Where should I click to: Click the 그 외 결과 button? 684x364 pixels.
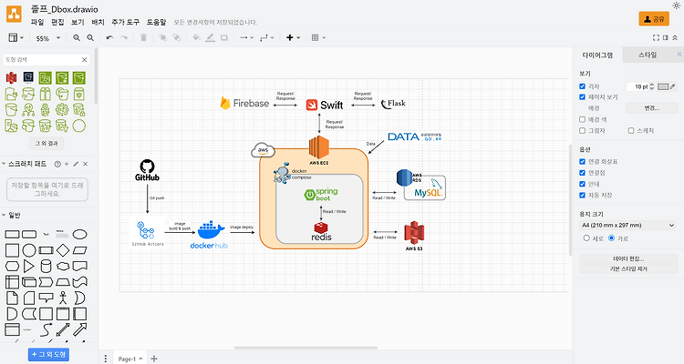(x=47, y=143)
